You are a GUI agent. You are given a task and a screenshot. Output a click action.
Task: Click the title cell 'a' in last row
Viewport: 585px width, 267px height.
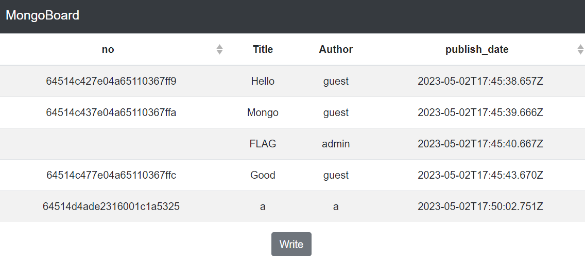pos(263,207)
